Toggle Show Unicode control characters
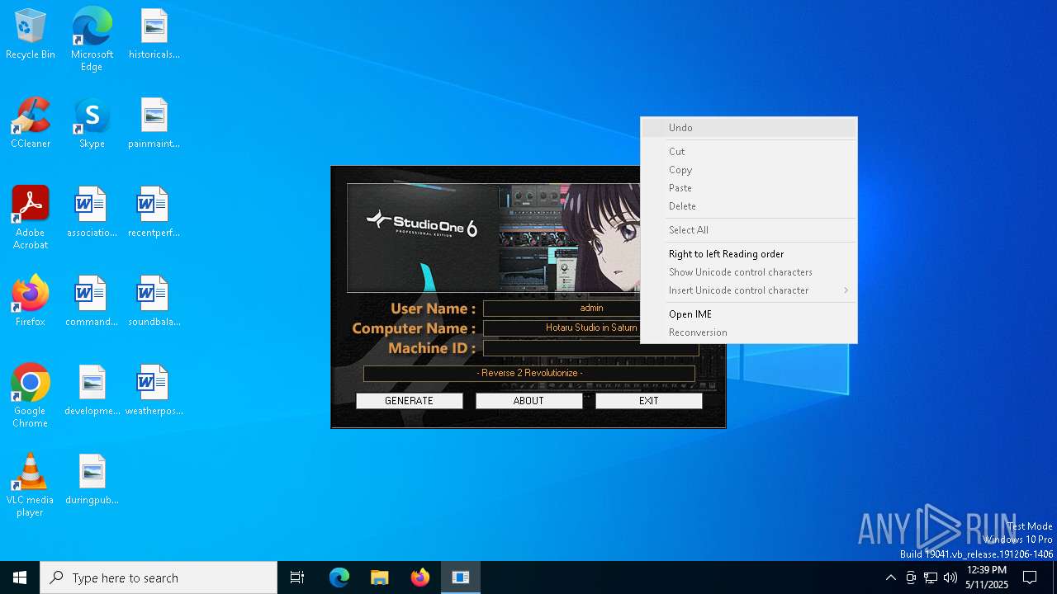Screen dimensions: 1057x594 click(749, 272)
